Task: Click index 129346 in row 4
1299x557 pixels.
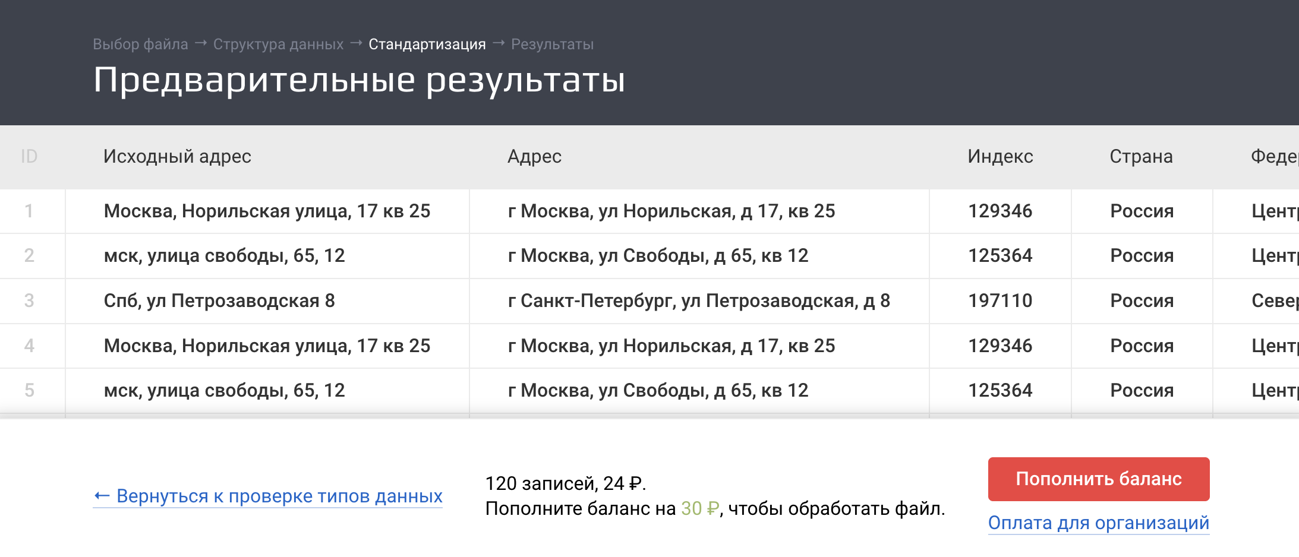Action: pyautogui.click(x=1000, y=346)
